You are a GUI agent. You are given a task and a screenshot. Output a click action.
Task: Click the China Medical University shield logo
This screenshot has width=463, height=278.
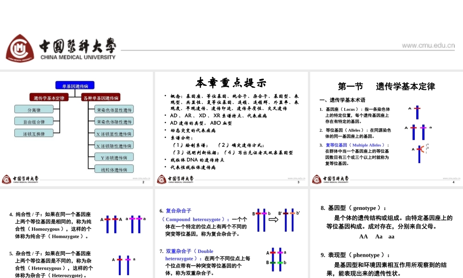[20, 48]
